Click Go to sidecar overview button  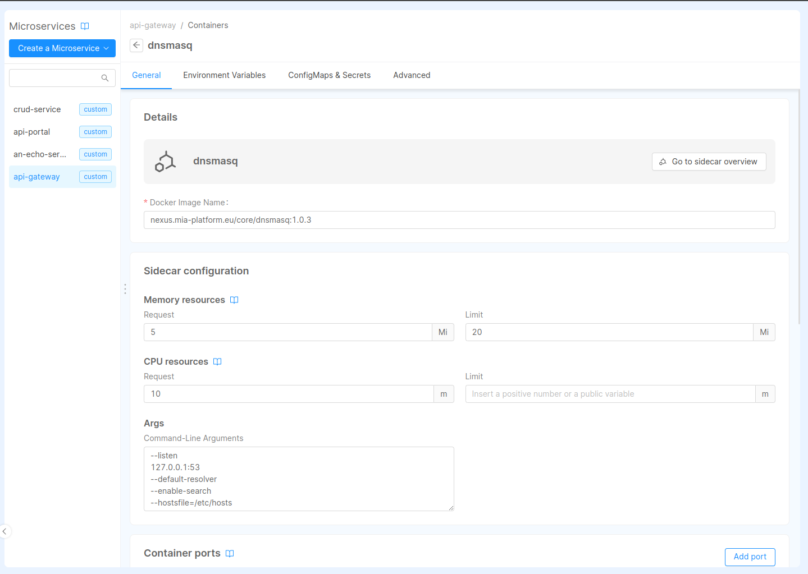pyautogui.click(x=709, y=162)
